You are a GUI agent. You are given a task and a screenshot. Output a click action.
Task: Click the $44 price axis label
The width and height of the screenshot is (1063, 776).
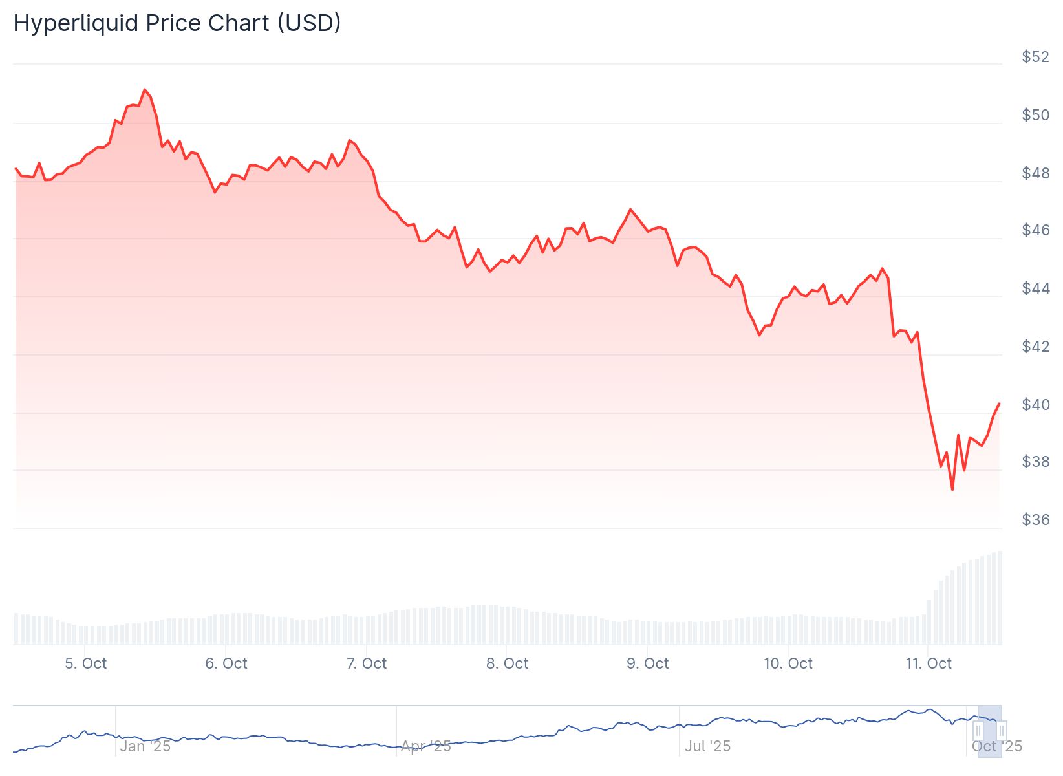coord(1035,288)
